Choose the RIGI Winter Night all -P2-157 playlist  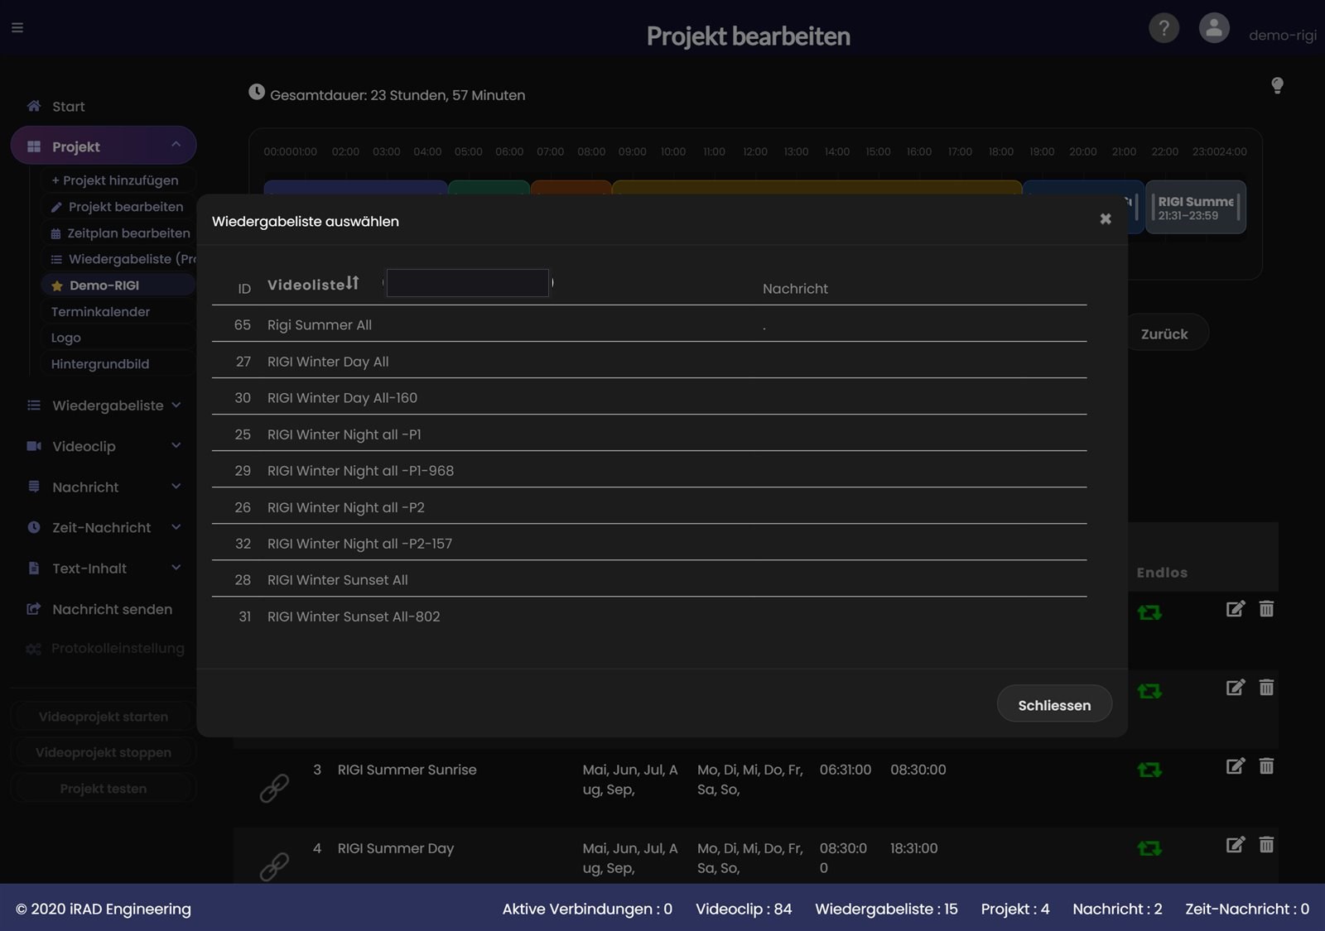click(649, 543)
